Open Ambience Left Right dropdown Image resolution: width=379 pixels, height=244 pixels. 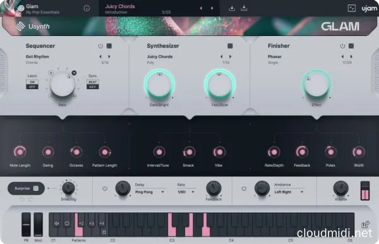coord(289,192)
